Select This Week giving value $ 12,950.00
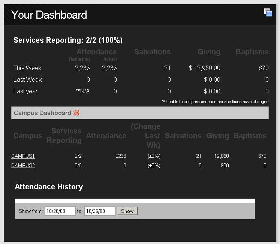280x244 pixels. tap(205, 68)
